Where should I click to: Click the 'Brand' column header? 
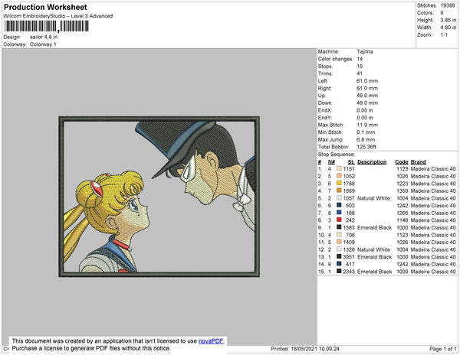click(x=418, y=162)
